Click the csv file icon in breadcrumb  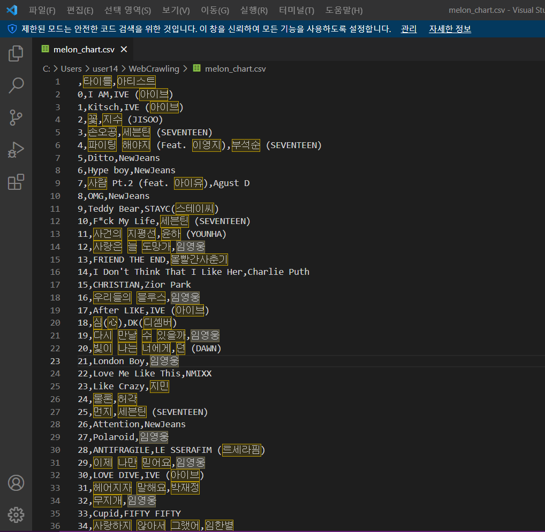tap(196, 68)
